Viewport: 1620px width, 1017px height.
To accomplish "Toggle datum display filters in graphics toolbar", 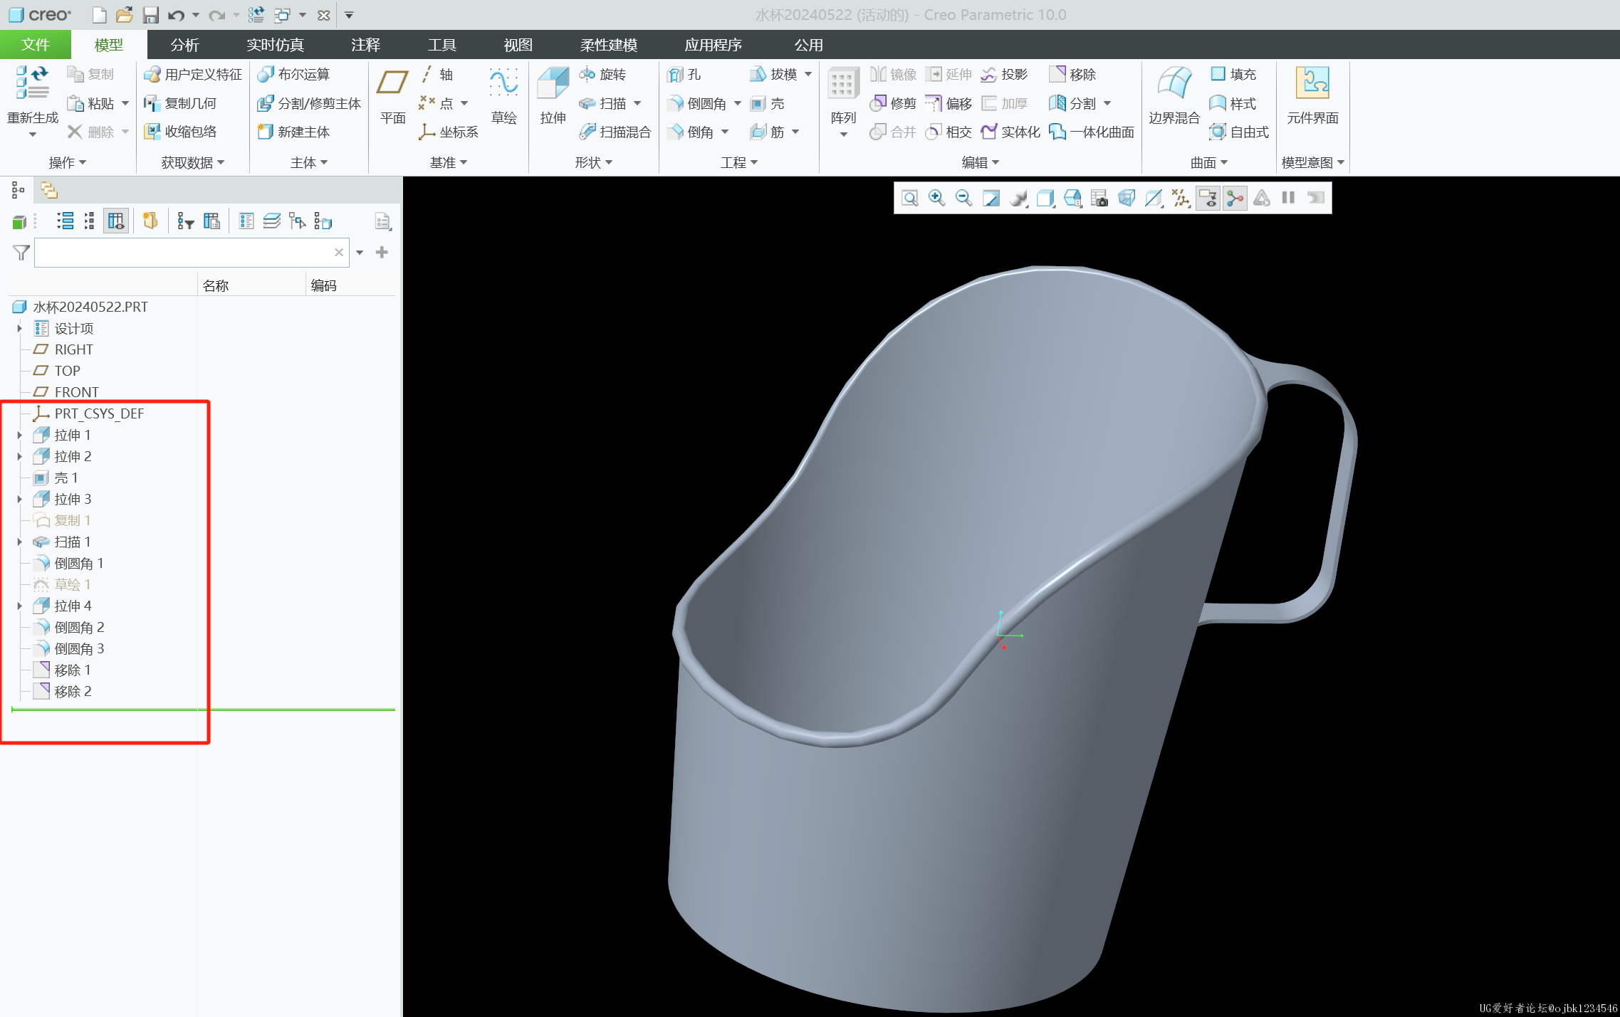I will (1180, 198).
